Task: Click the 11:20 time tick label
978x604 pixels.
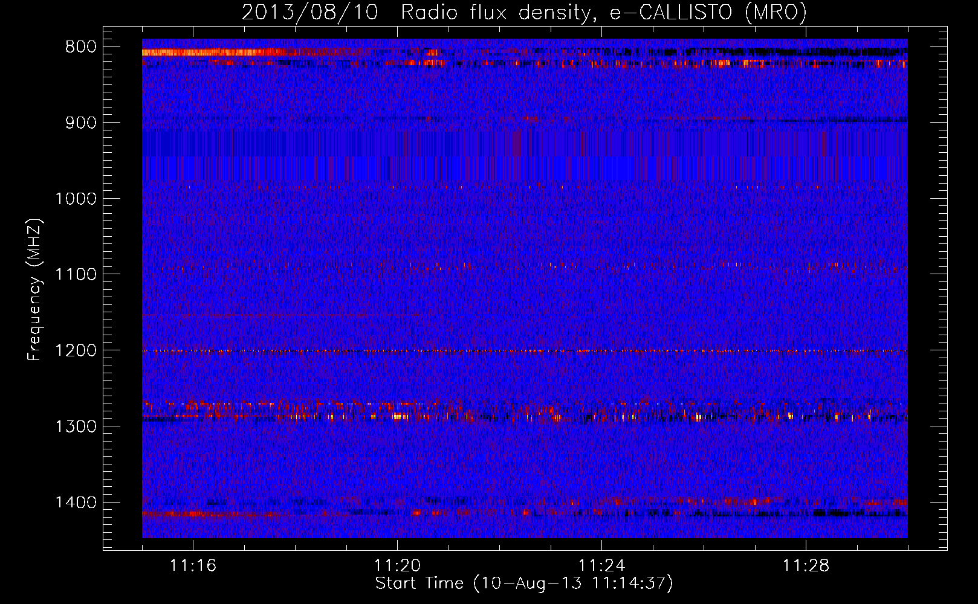Action: (397, 566)
